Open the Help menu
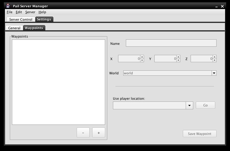 pyautogui.click(x=42, y=12)
